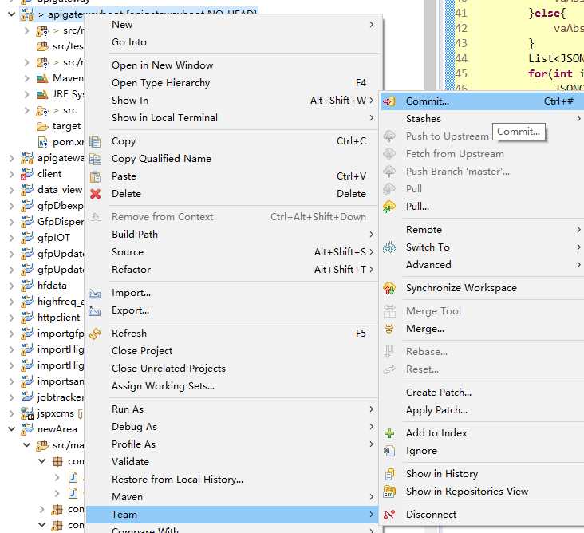Open the Advanced submenu
Screen dimensions: 584x533
483,265
